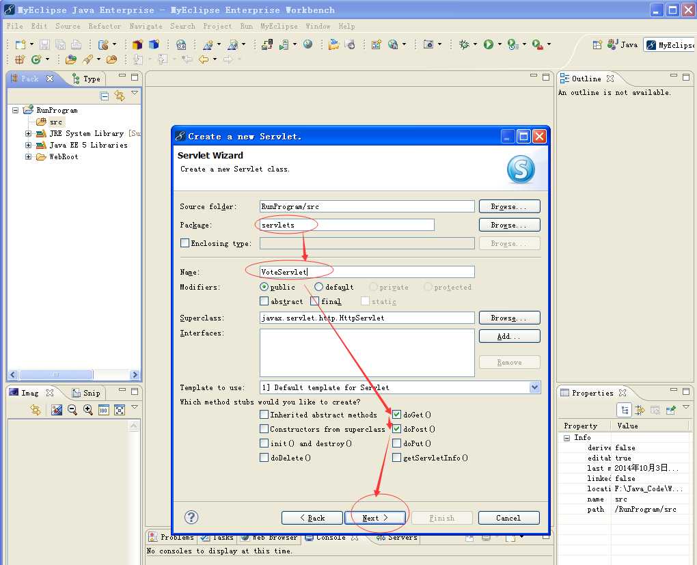Click Browse next to Source folder
697x565 pixels.
[x=509, y=206]
